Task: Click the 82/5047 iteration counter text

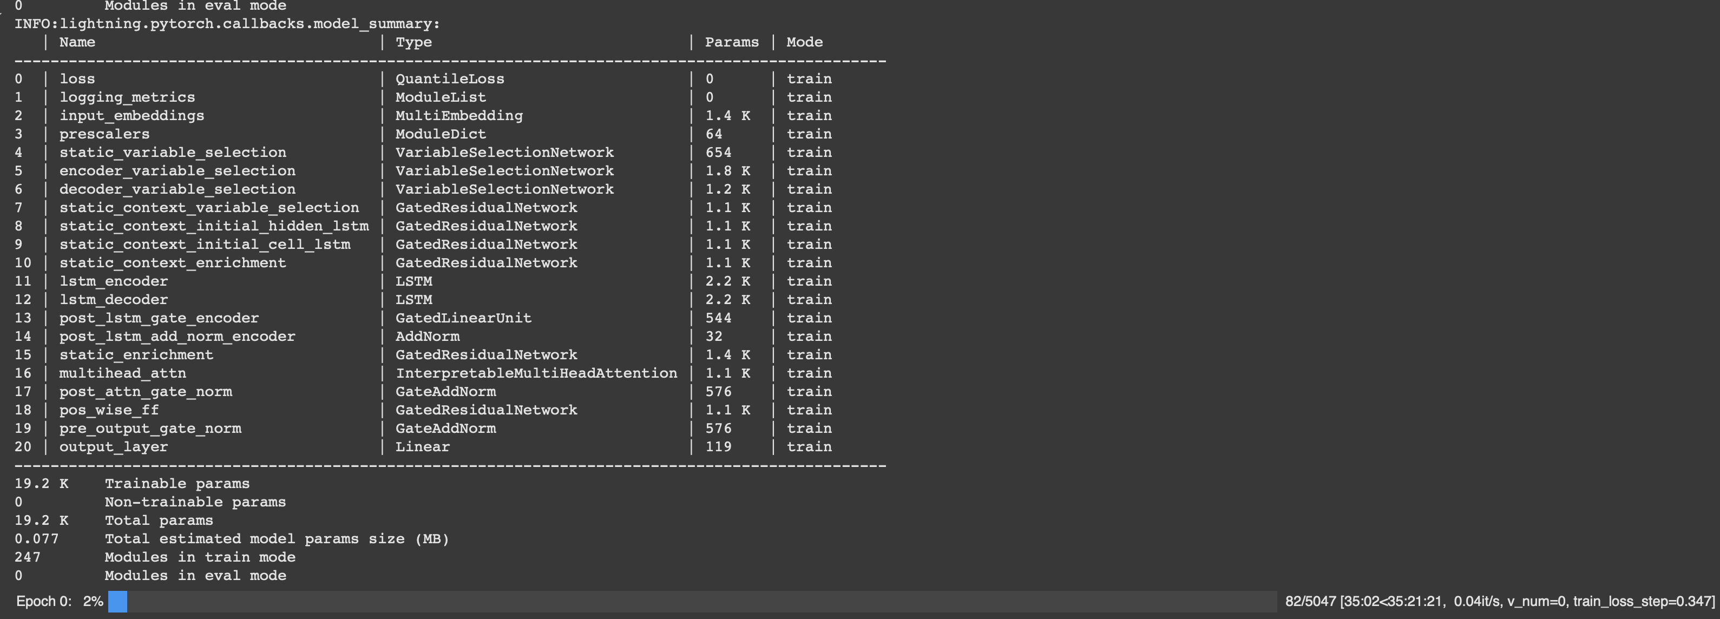Action: 1310,602
